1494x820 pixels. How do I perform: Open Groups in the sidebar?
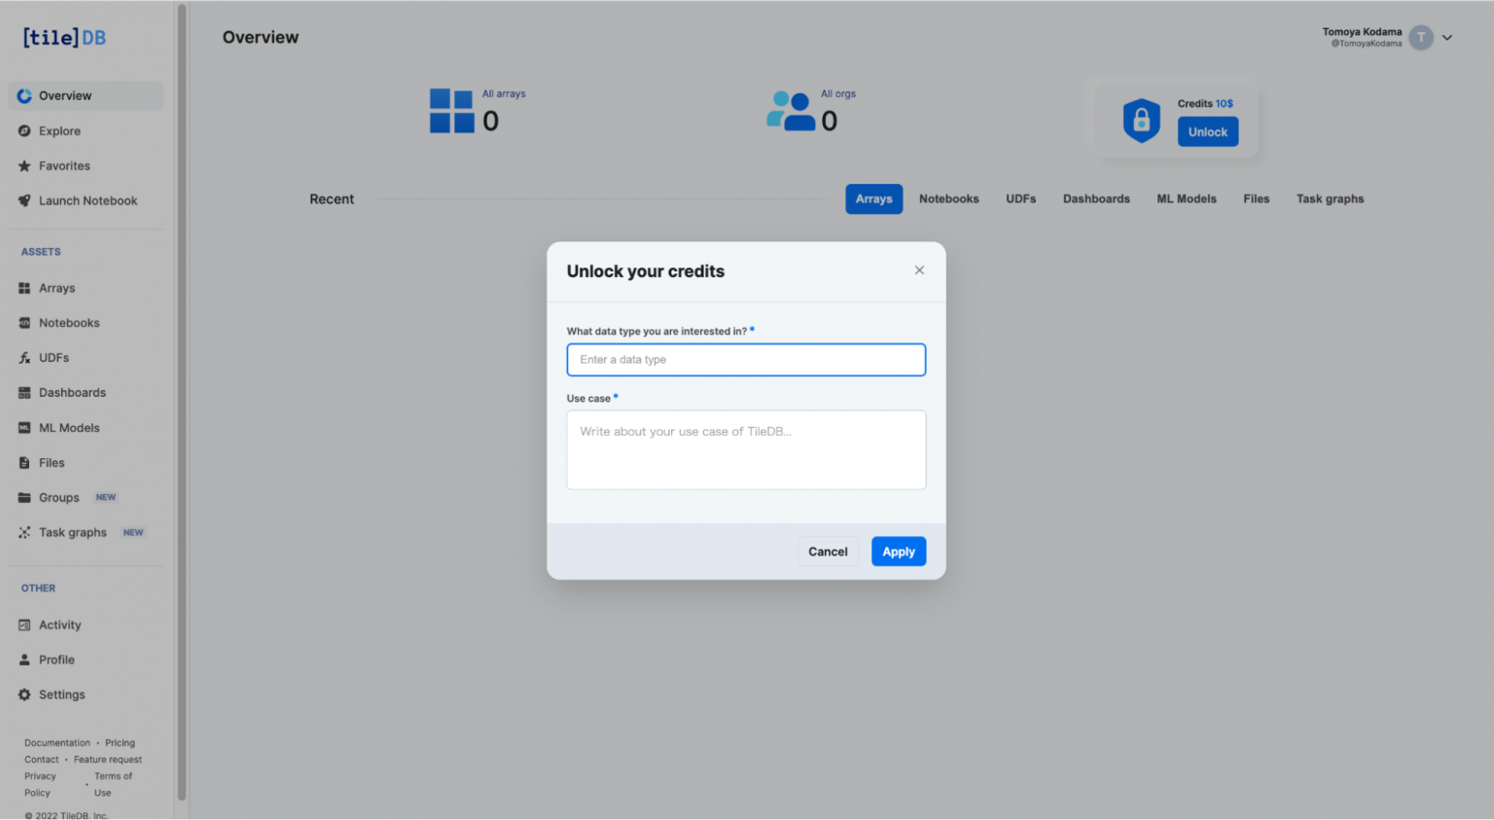tap(86, 498)
